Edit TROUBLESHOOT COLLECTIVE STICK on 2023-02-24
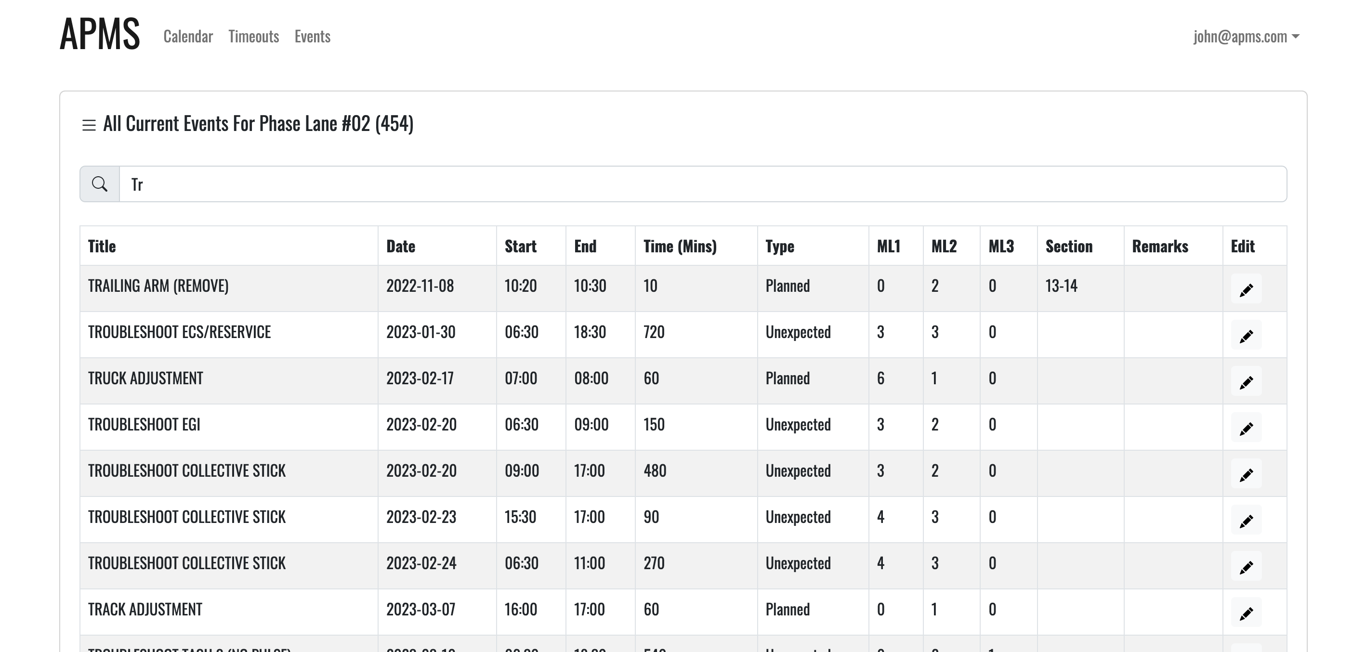This screenshot has height=652, width=1366. tap(1246, 566)
